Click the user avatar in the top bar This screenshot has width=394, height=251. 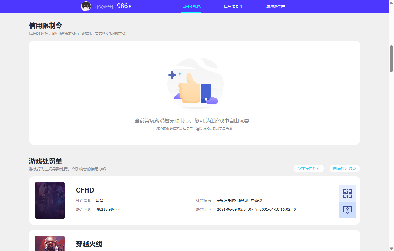[x=86, y=6]
